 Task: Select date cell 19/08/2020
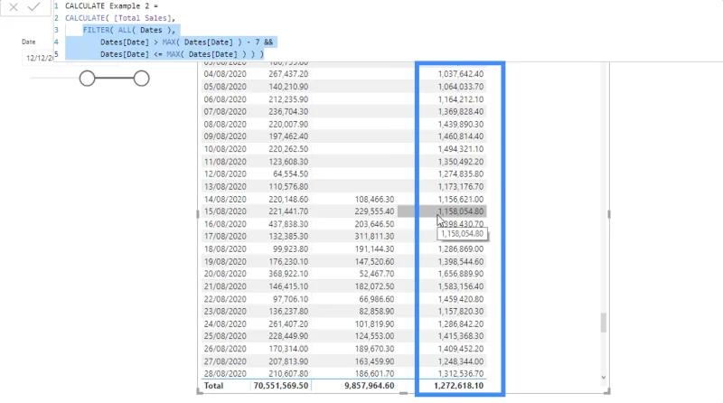point(225,261)
